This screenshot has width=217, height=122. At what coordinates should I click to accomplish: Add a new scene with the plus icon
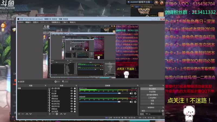click(19, 114)
